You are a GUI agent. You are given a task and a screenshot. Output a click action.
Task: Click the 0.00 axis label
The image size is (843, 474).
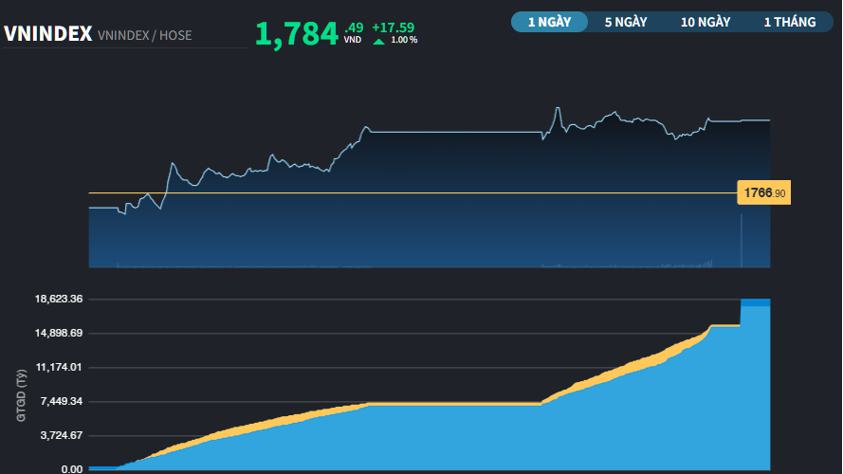72,469
